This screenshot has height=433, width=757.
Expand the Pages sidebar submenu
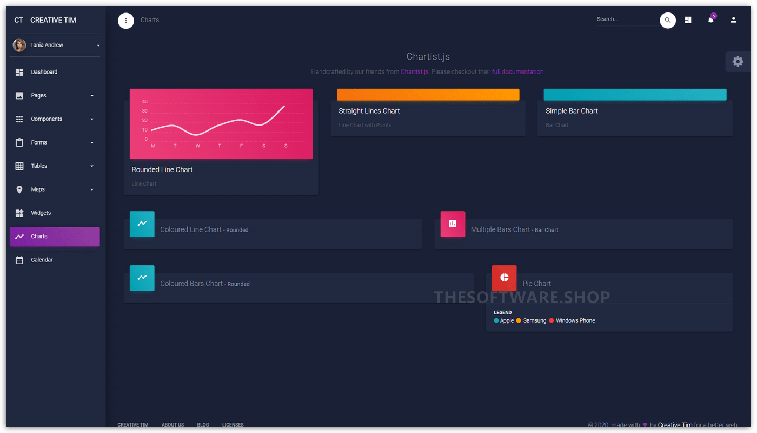coord(55,96)
